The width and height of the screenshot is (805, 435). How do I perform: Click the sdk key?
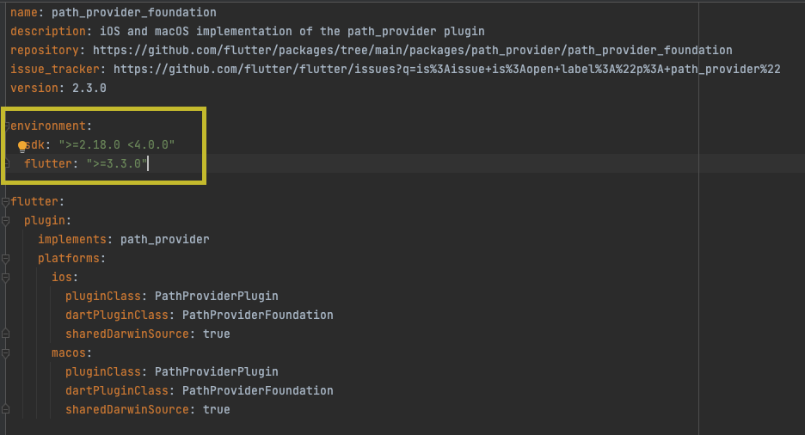[34, 145]
